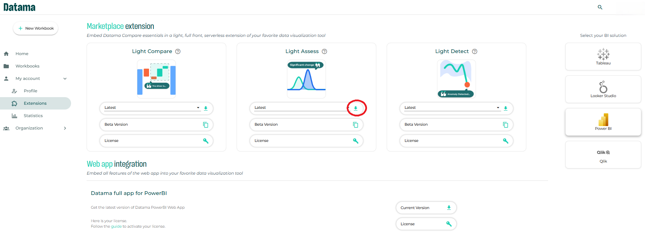
Task: Open Statistics in sidebar
Action: [33, 116]
